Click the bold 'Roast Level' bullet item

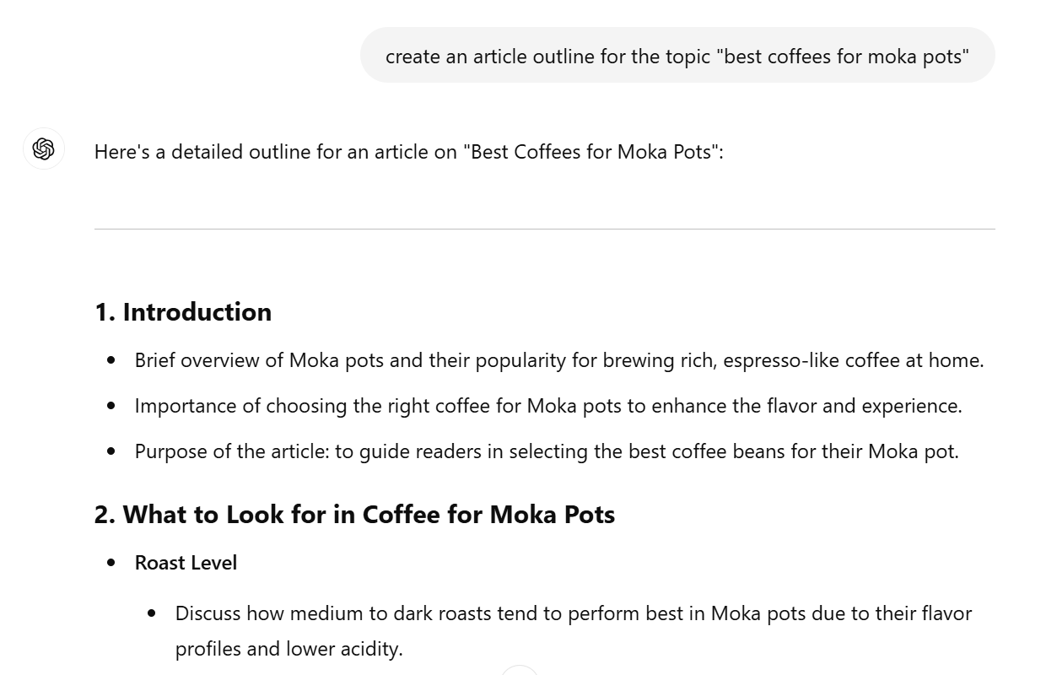coord(186,563)
